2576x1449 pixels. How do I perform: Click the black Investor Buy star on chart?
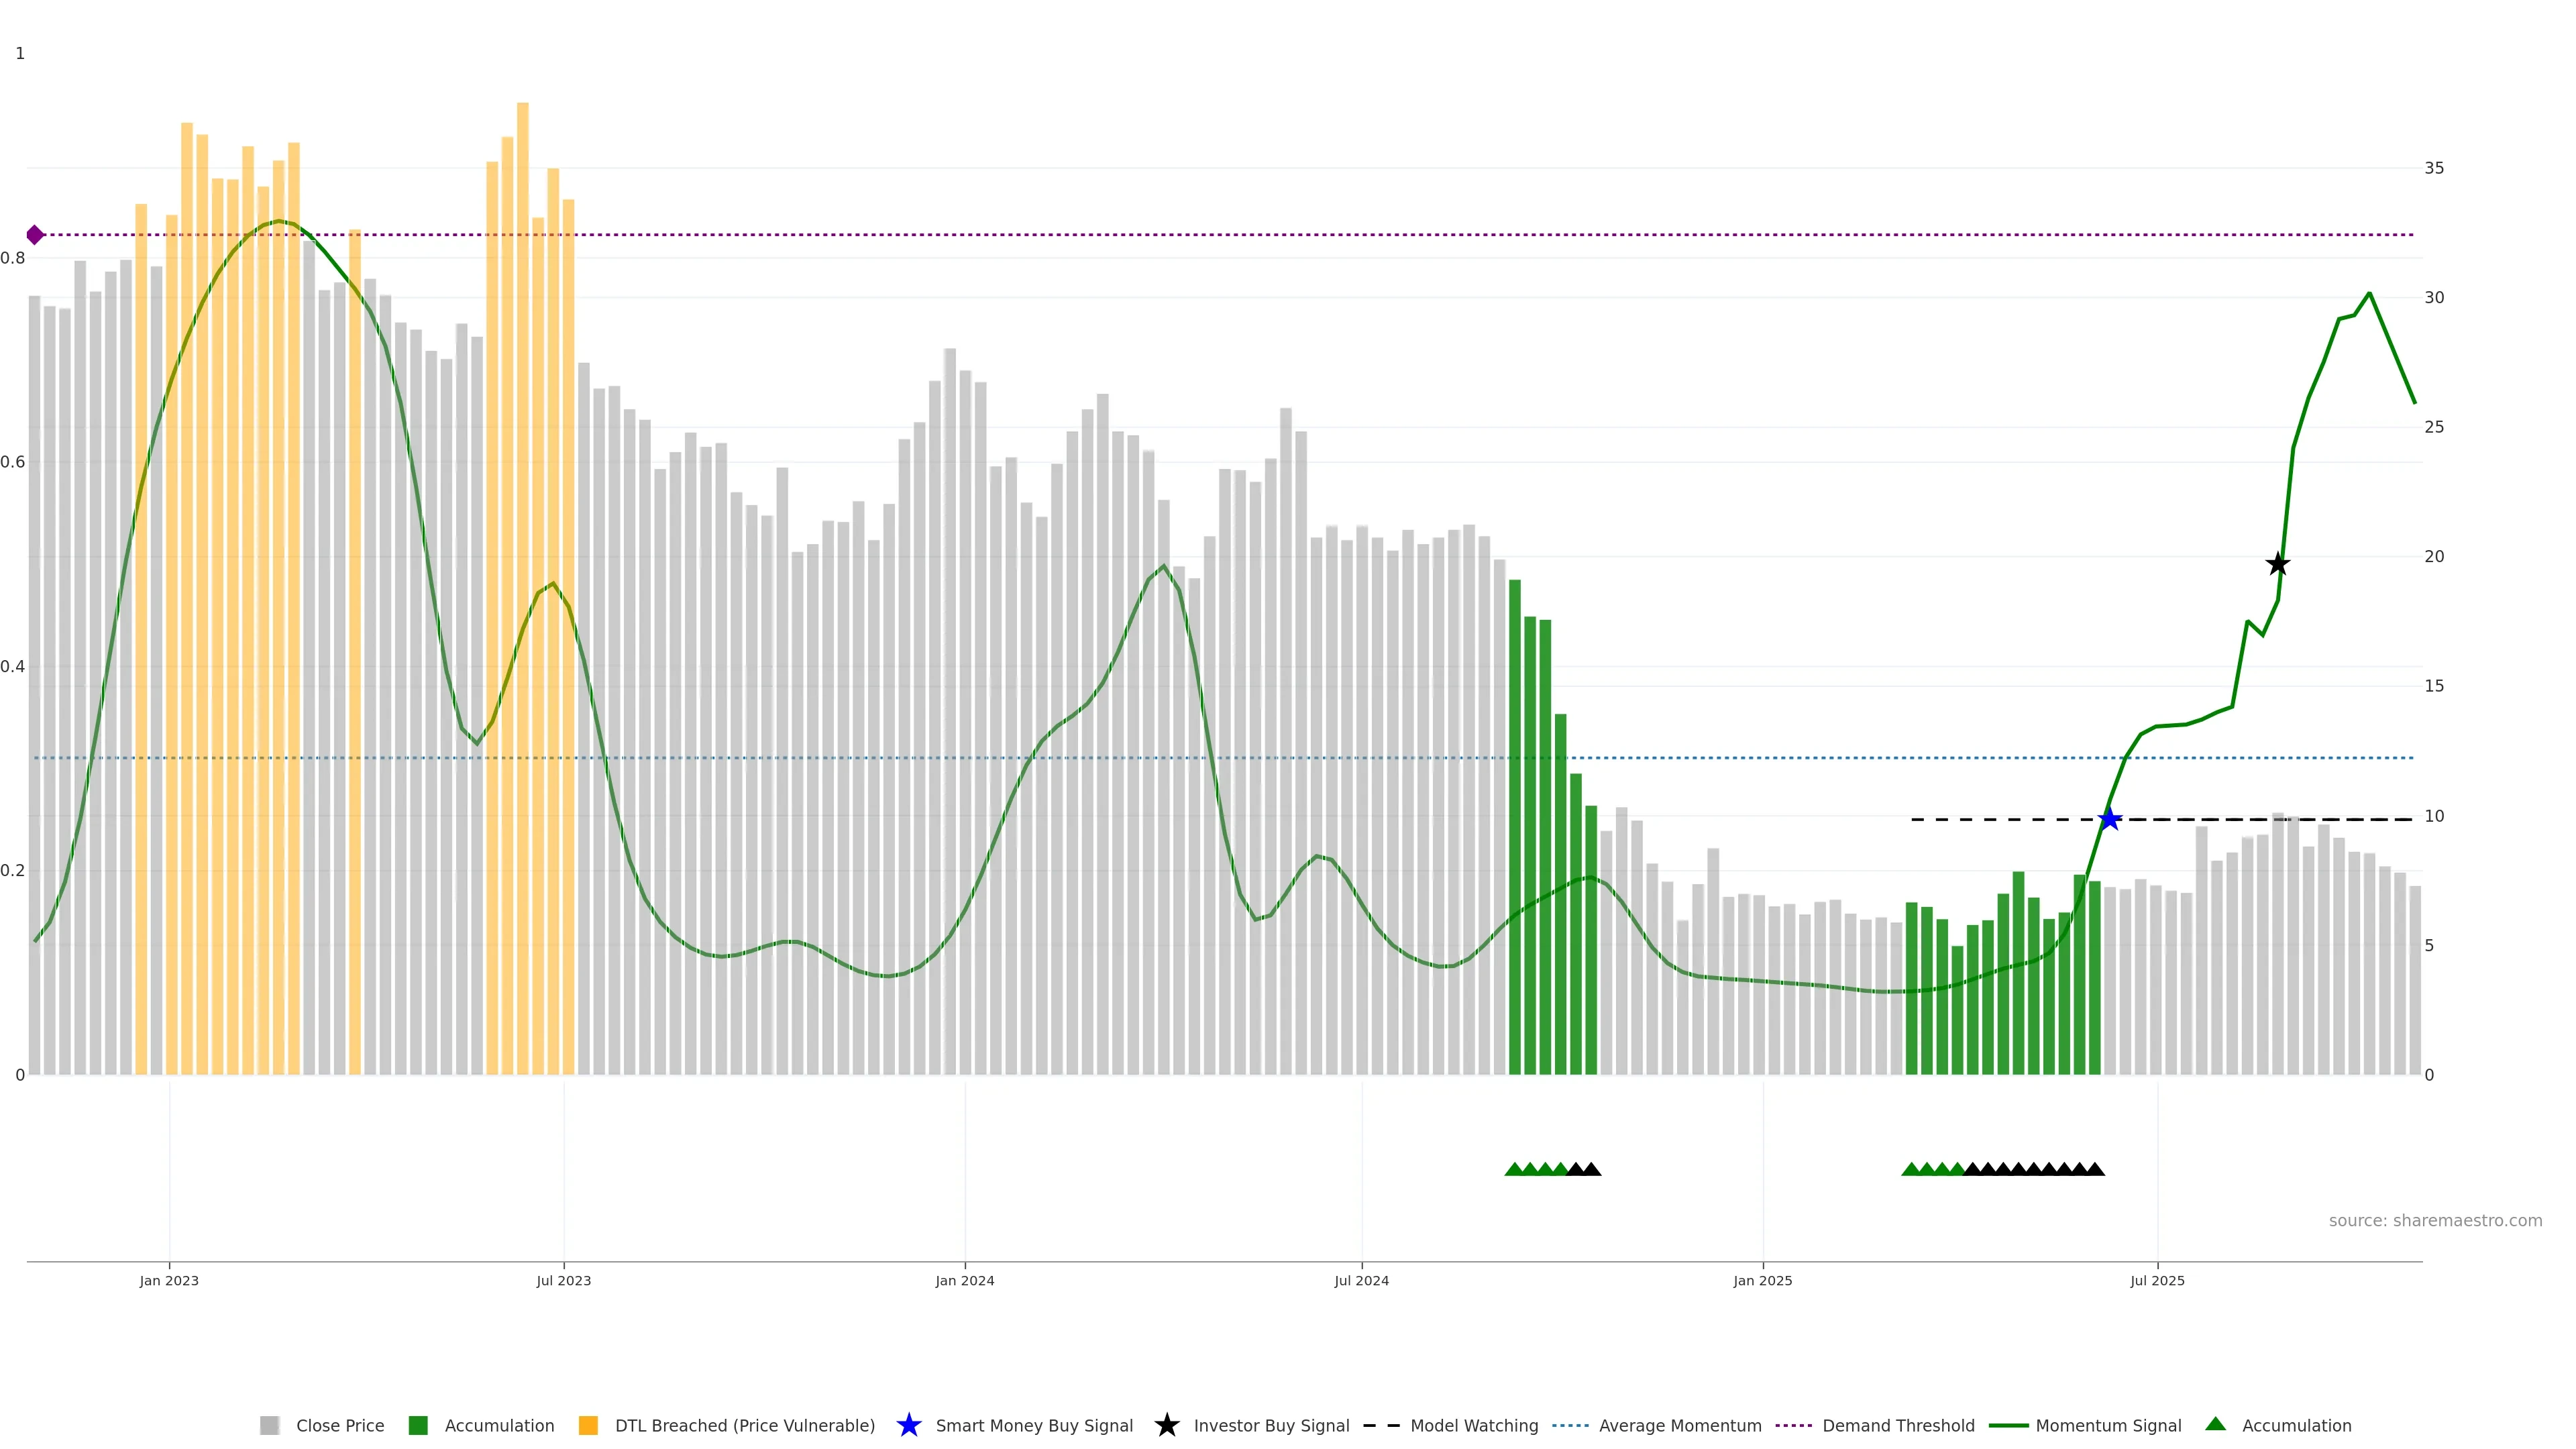pyautogui.click(x=2277, y=564)
